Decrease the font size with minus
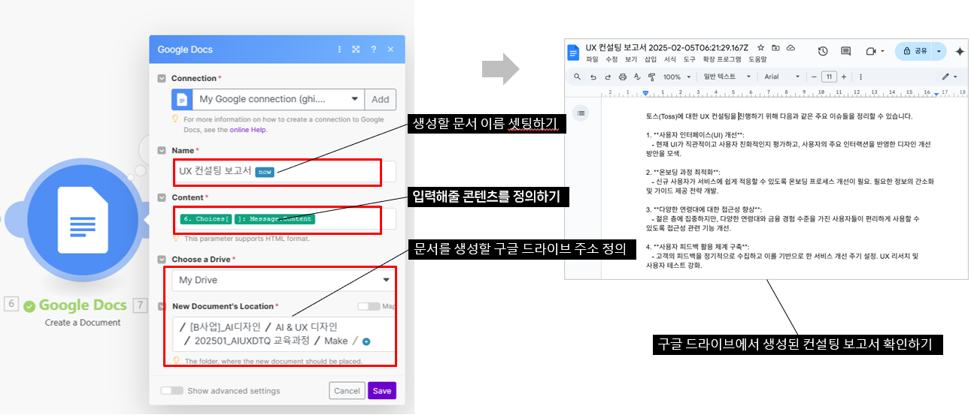This screenshot has width=971, height=415. (814, 77)
